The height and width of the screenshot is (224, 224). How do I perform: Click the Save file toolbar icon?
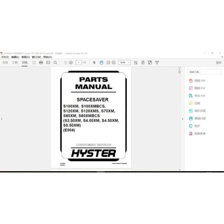click(34, 63)
